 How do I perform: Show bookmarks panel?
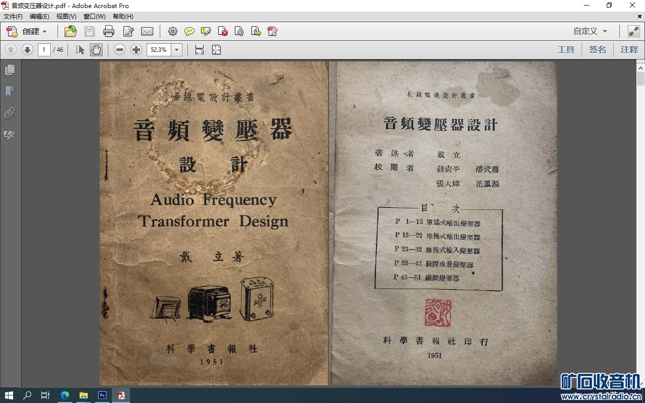[x=10, y=91]
